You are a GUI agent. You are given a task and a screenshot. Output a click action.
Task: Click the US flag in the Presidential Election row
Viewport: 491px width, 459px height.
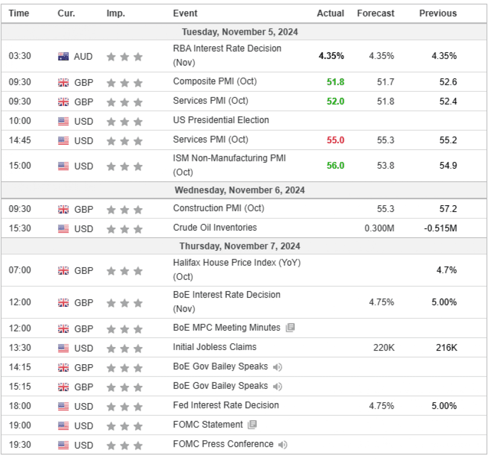coord(63,121)
